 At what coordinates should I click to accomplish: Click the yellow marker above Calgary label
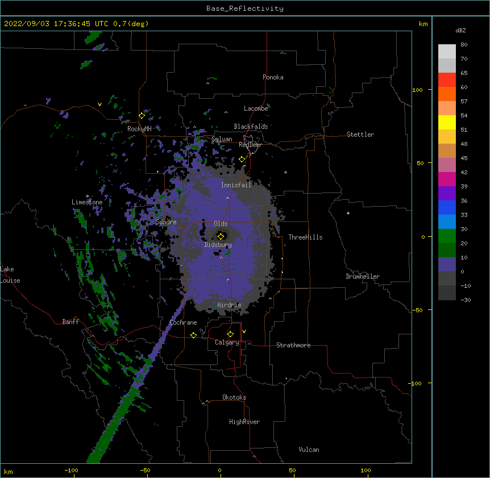pos(230,334)
